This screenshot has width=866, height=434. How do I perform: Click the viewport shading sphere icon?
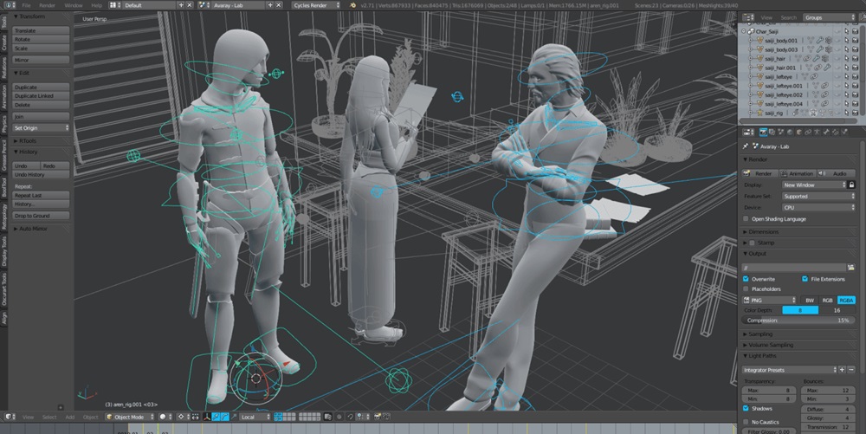163,417
